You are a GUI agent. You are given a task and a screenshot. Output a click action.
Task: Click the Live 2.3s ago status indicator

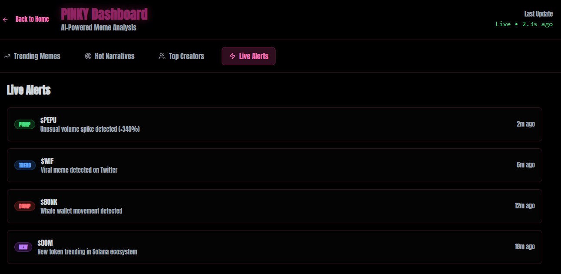point(524,24)
